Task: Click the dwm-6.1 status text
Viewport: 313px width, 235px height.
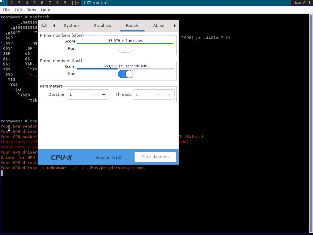Action: [302, 3]
